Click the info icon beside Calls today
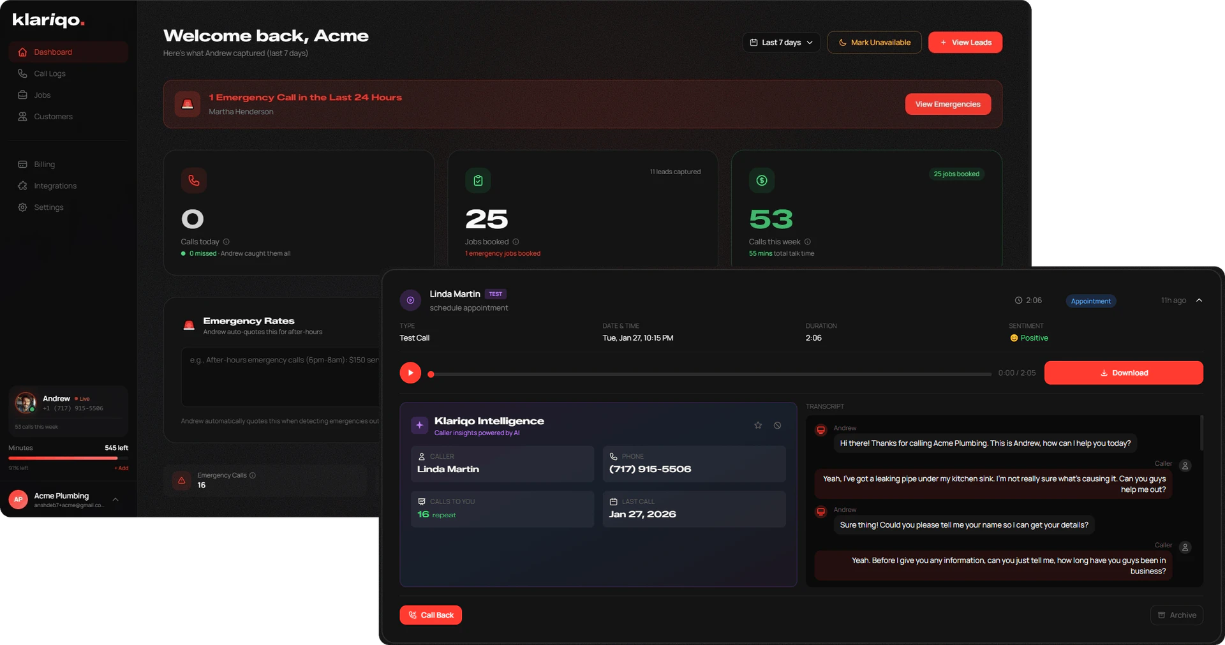The image size is (1225, 645). pyautogui.click(x=226, y=242)
